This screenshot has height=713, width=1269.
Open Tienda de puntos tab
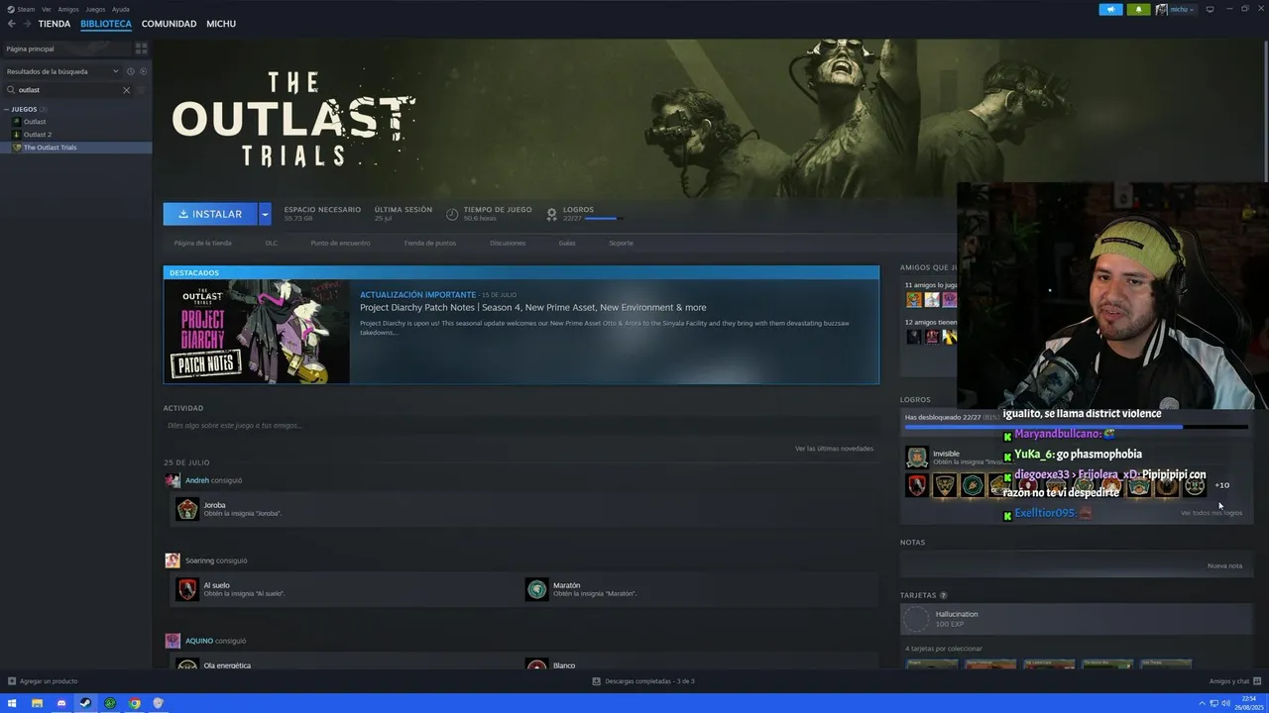click(x=429, y=243)
